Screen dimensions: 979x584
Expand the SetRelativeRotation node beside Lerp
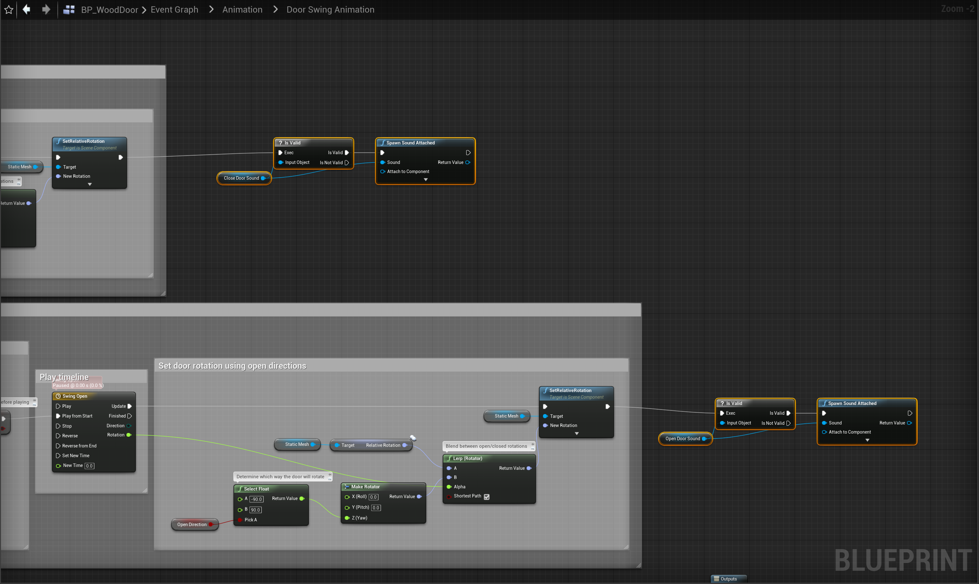click(x=577, y=433)
